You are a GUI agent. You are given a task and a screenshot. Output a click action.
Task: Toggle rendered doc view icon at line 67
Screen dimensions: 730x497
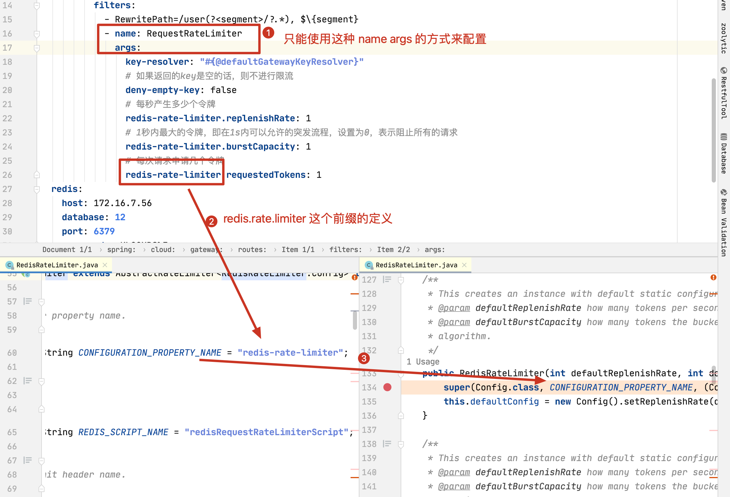(28, 460)
